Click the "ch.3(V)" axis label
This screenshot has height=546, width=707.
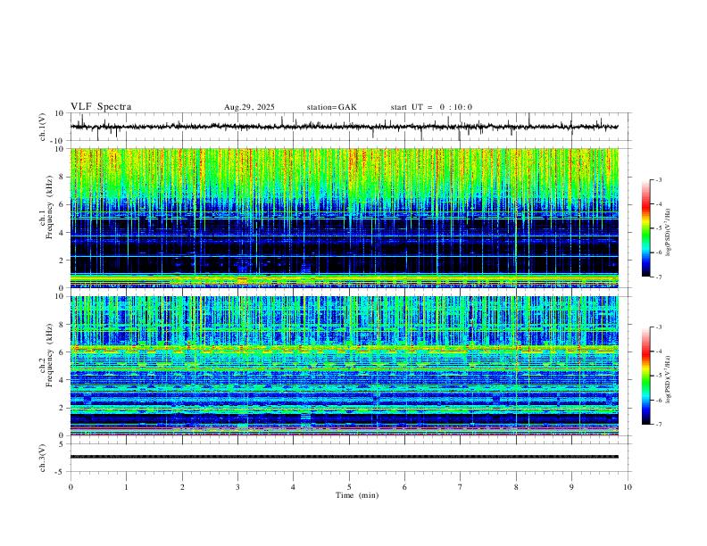click(x=43, y=458)
